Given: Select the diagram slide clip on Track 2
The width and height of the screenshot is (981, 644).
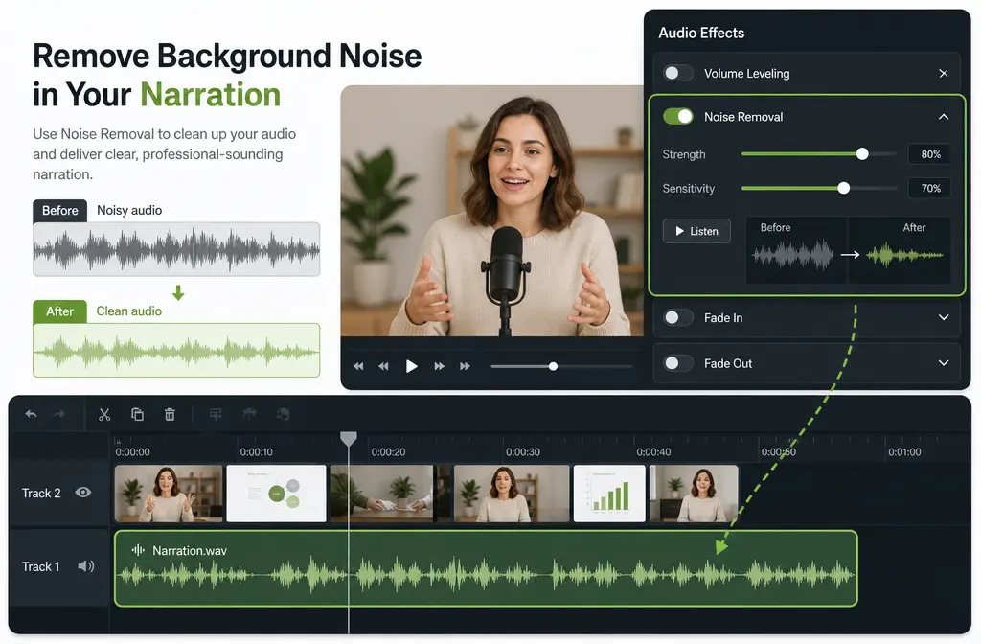Looking at the screenshot, I should [276, 494].
